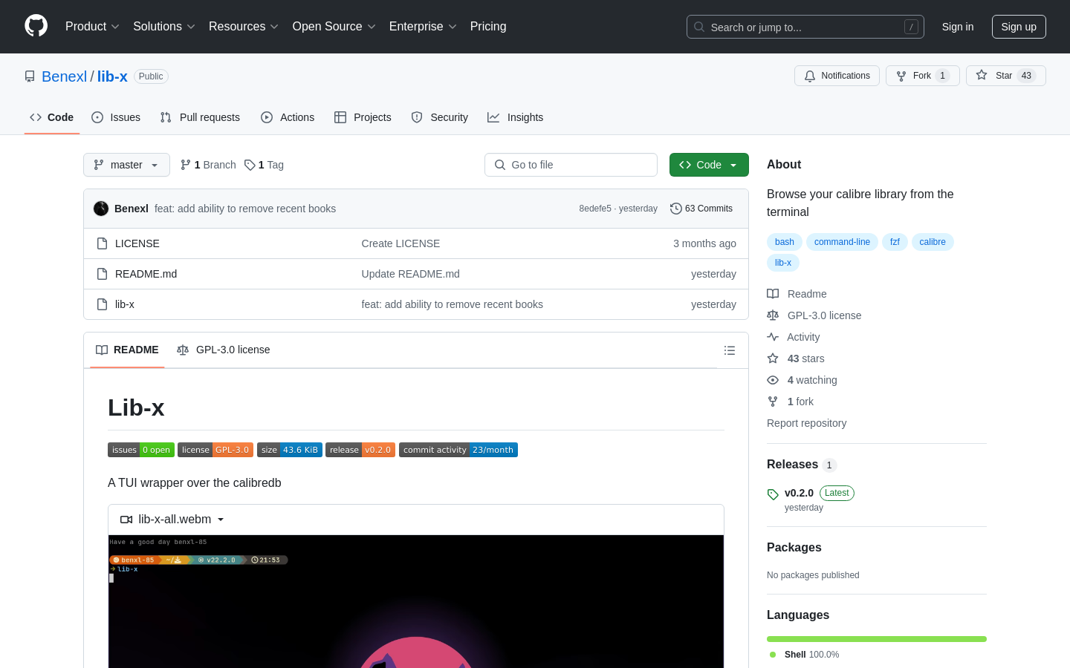
Task: Open the Activity sidebar link
Action: pos(794,337)
